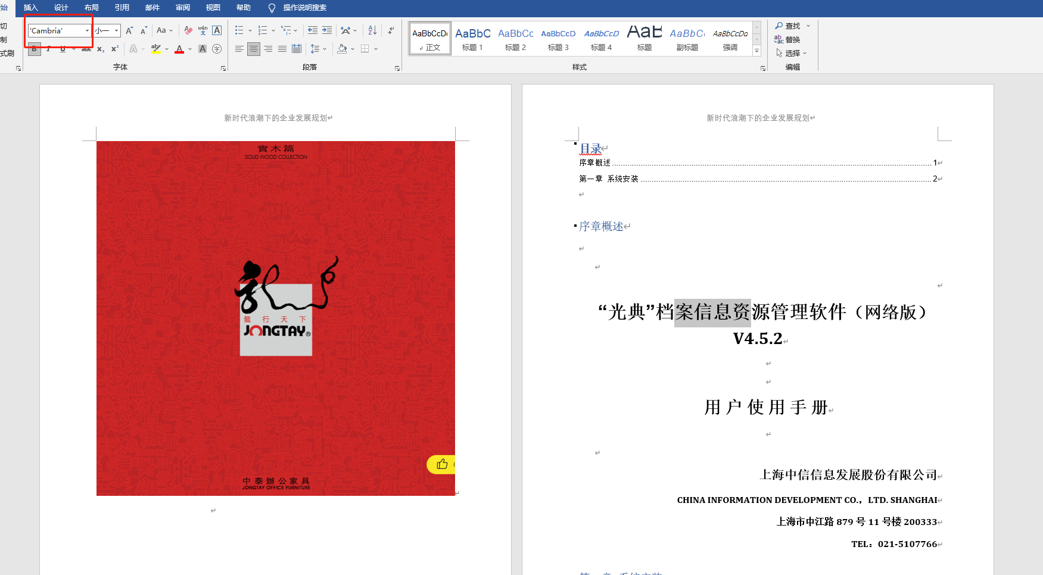This screenshot has width=1043, height=575.
Task: Increase paragraph indent
Action: [327, 30]
